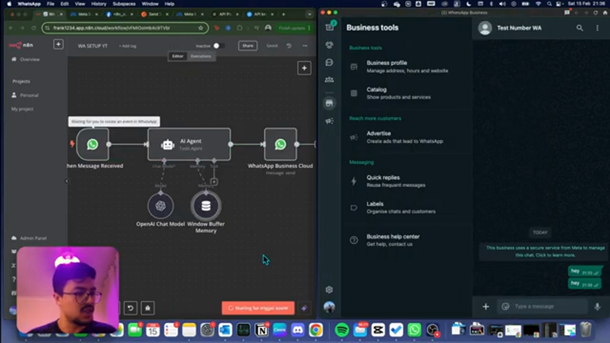Open WhatsApp settings gear
Image resolution: width=610 pixels, height=343 pixels.
point(329,290)
